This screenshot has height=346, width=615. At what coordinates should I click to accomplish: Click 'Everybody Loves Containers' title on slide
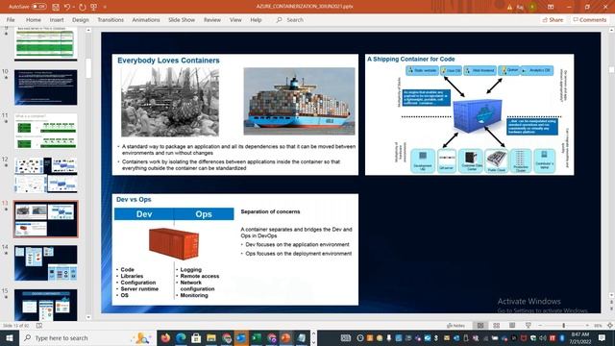pos(168,61)
